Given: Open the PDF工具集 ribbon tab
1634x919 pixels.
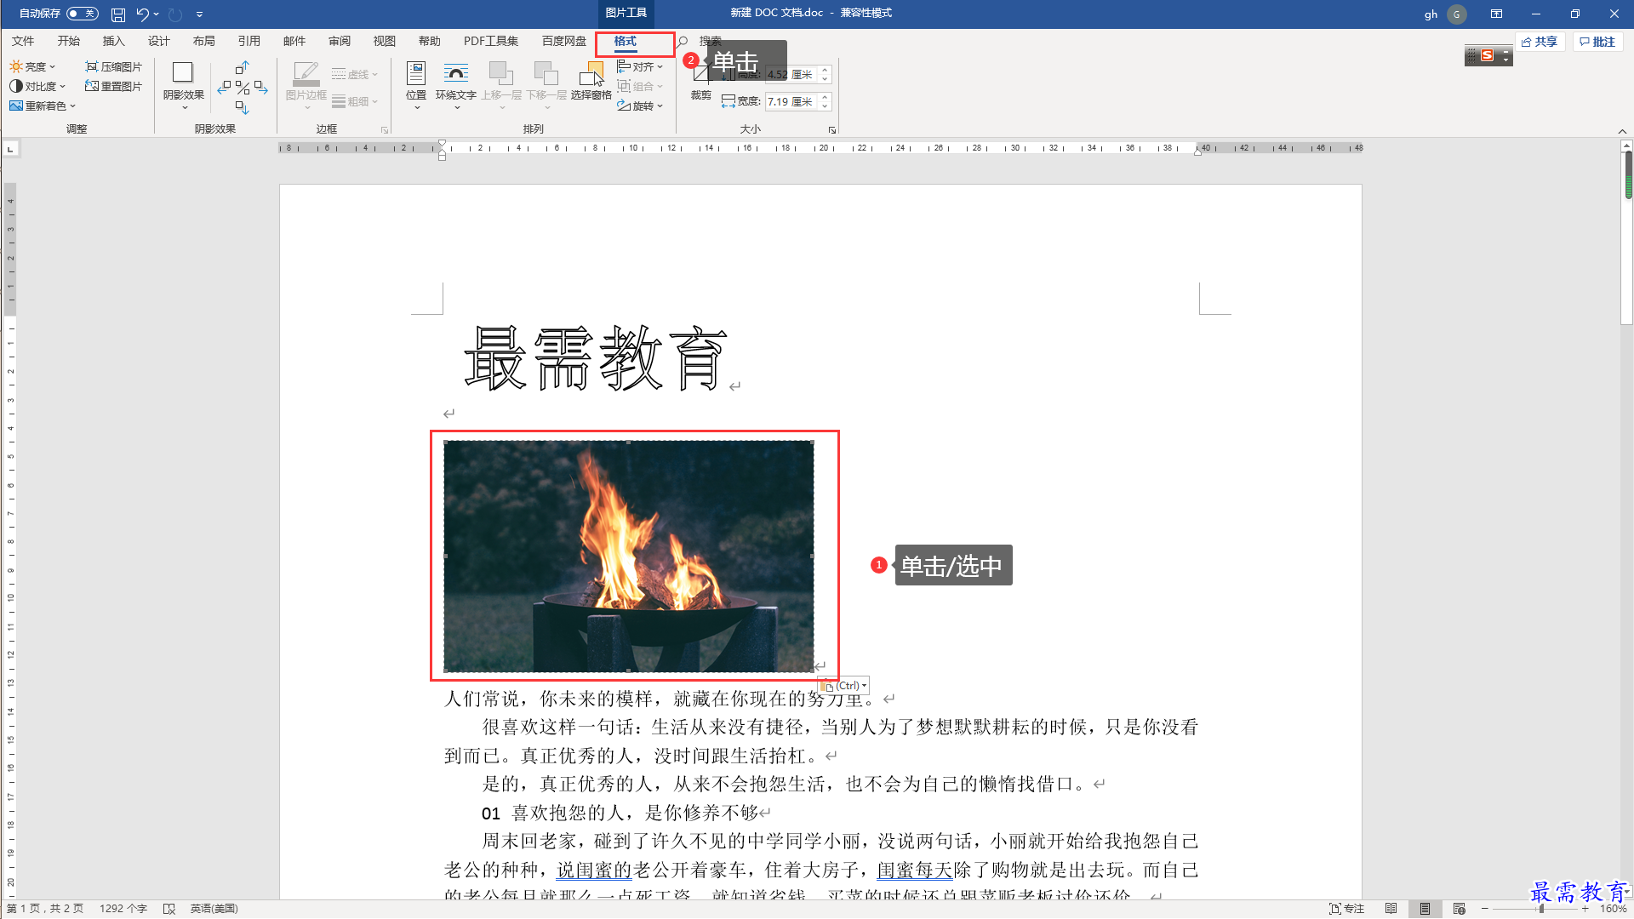Looking at the screenshot, I should [491, 41].
